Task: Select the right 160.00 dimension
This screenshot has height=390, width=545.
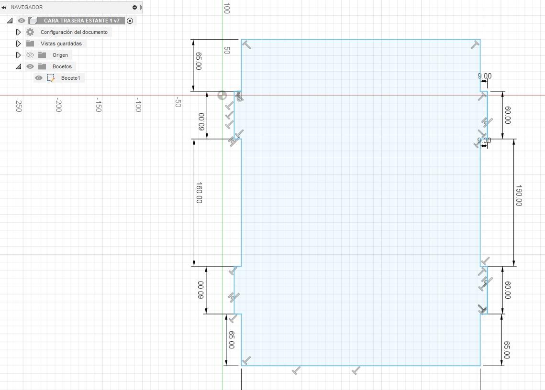Action: [519, 195]
